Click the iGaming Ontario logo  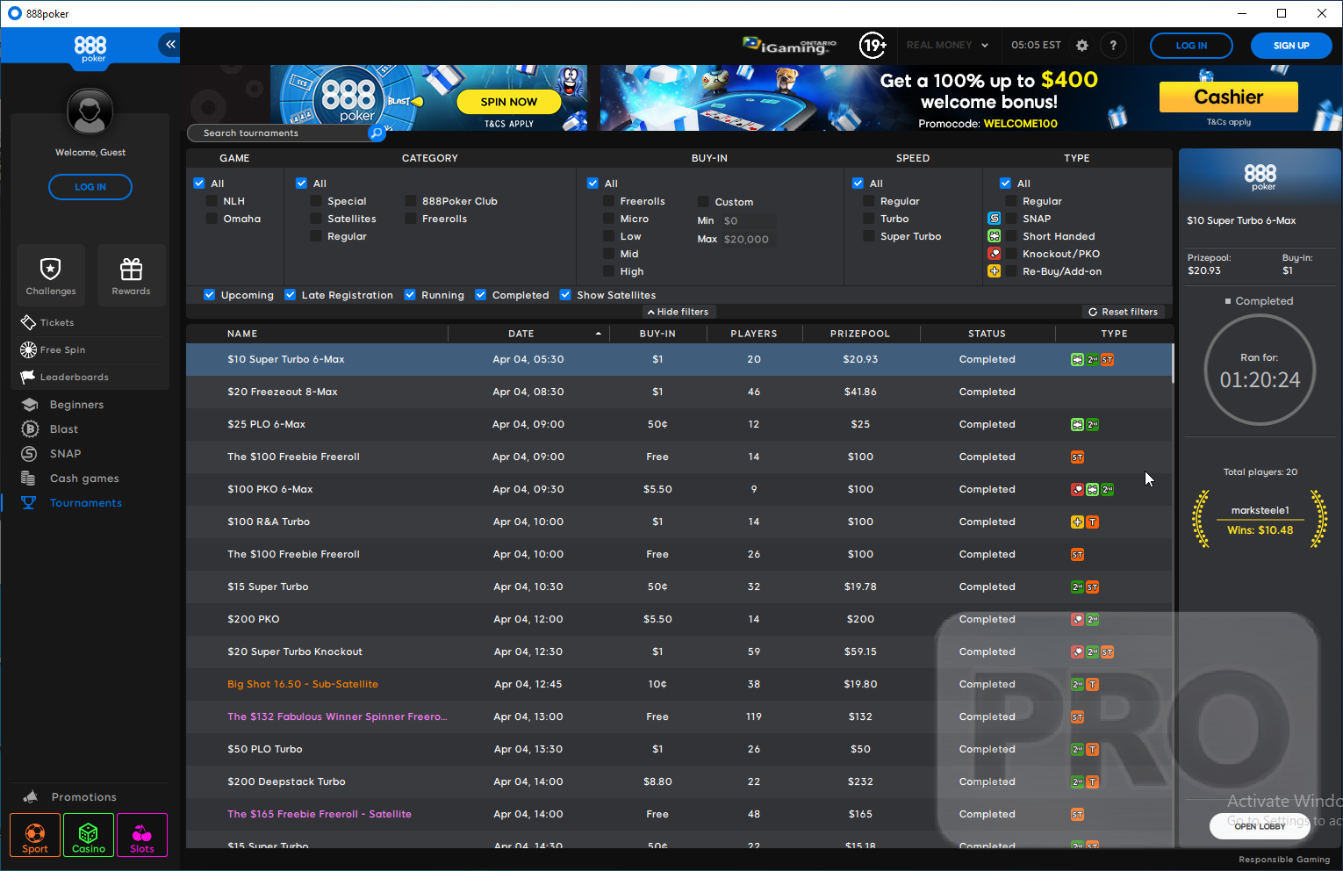coord(790,45)
